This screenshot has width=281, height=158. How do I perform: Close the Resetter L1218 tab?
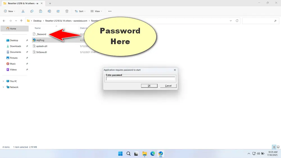pyautogui.click(x=42, y=3)
